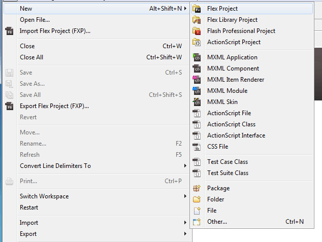
Task: Select Import Flex Project (FXP)...
Action: pos(96,31)
